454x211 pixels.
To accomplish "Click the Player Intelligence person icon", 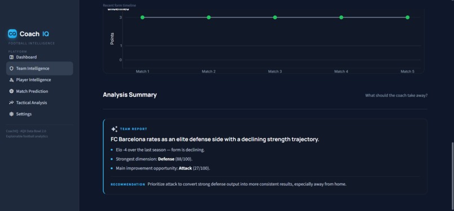I will pyautogui.click(x=12, y=80).
